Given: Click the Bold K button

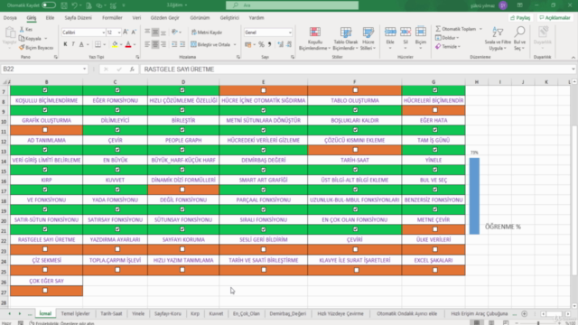Looking at the screenshot, I should tap(65, 44).
